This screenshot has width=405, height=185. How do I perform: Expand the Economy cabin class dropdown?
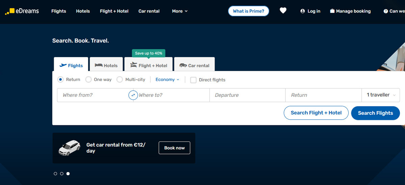[167, 80]
